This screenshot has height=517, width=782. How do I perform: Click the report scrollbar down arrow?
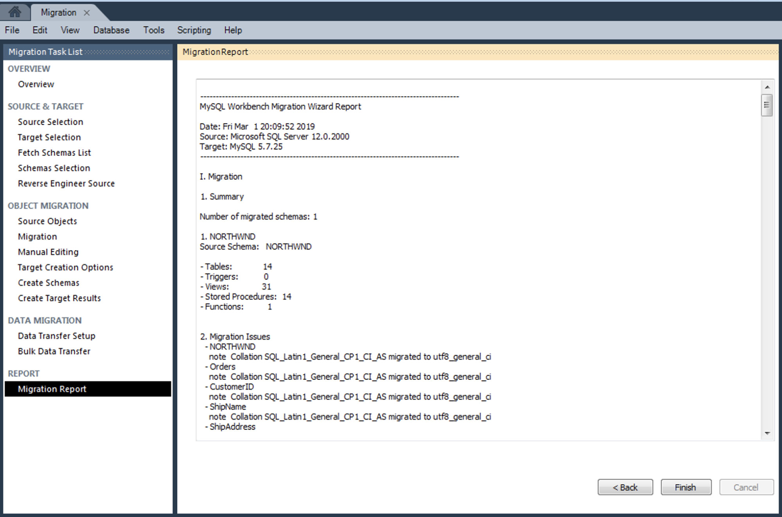(767, 433)
